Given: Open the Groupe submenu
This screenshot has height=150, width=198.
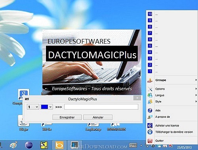Looking at the screenshot, I should point(171,80).
